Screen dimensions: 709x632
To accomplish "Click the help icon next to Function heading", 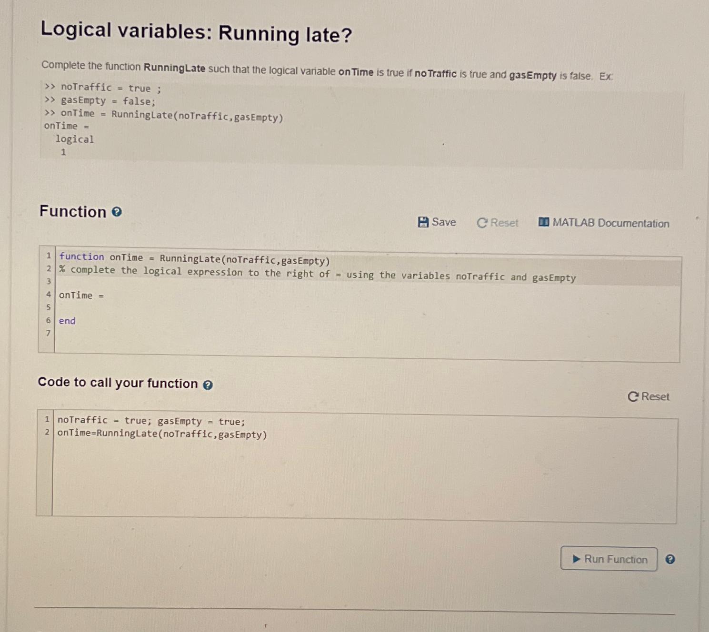I will (x=116, y=212).
